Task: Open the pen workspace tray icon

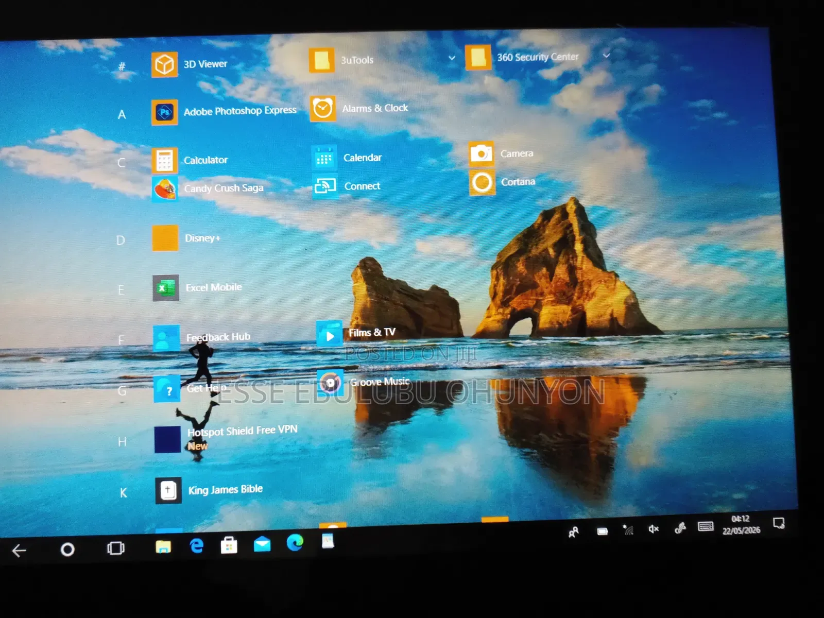Action: (680, 527)
